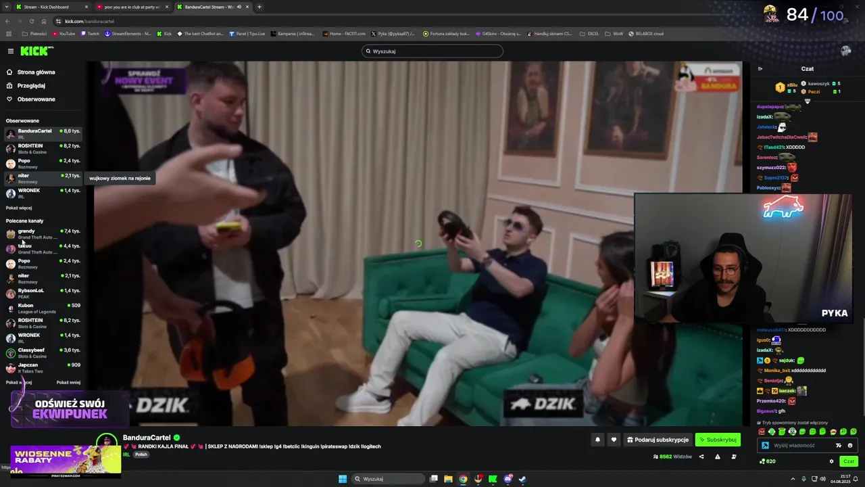Click the browser home icon
Viewport: 865px width, 487px height.
pos(44,21)
